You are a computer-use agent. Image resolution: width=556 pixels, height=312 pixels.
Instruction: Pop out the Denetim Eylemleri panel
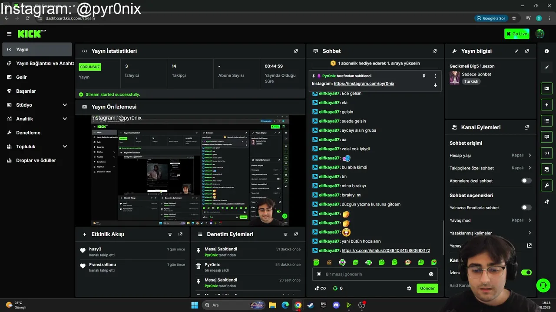click(x=296, y=234)
